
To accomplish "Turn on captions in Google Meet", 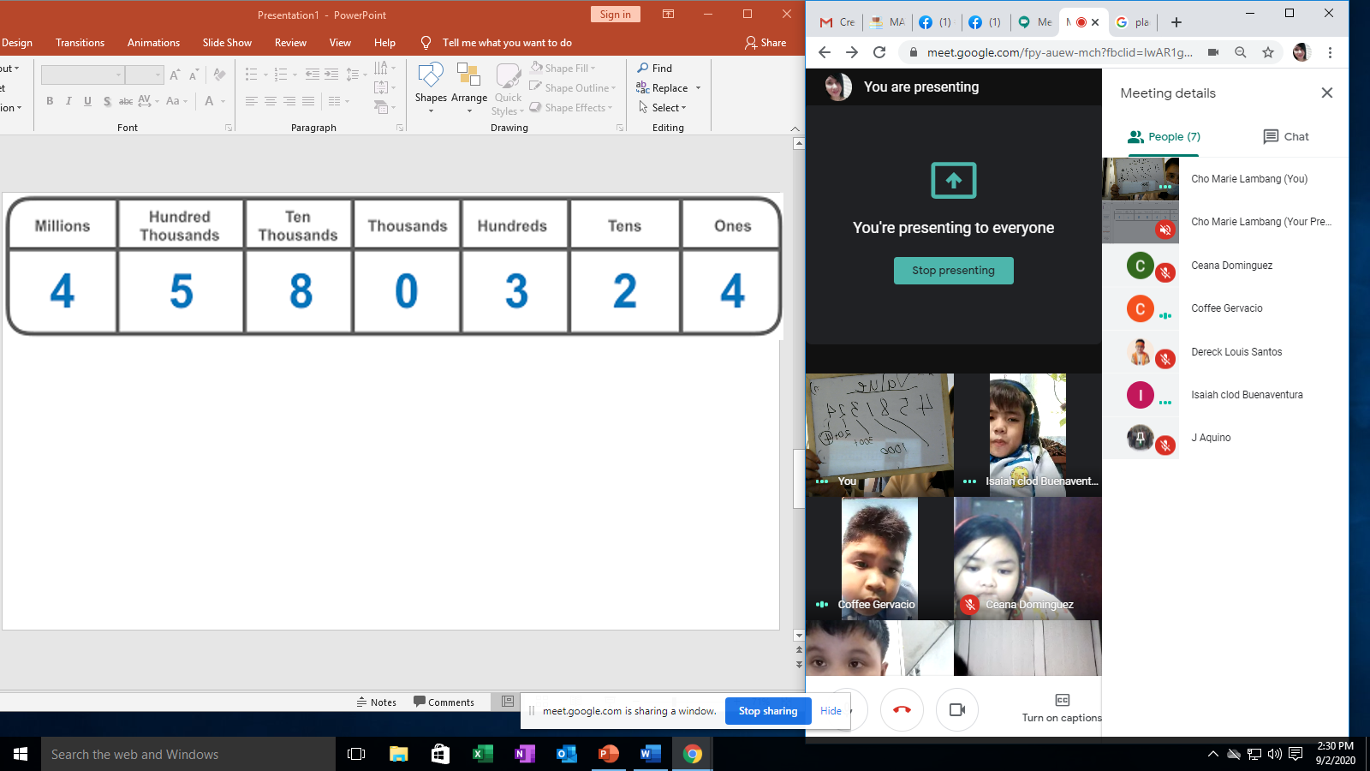I will [1062, 708].
